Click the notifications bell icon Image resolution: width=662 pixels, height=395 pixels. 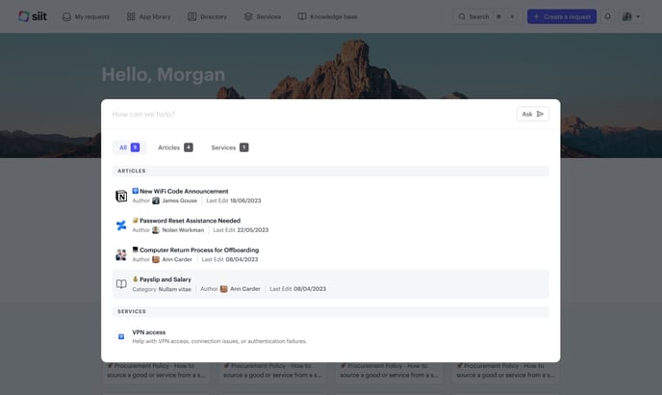[607, 16]
